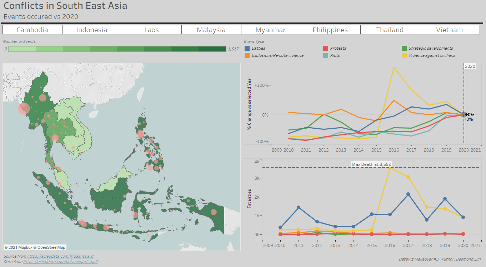Select the Cambodia country tab
The image size is (486, 267).
coord(32,30)
